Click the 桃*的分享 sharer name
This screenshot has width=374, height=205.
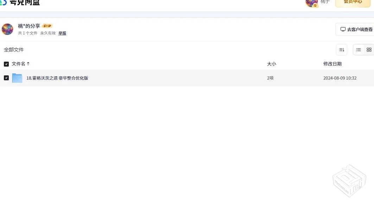click(x=29, y=26)
